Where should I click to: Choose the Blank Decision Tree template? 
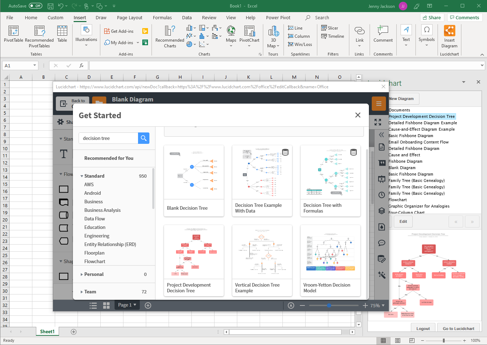click(x=194, y=181)
